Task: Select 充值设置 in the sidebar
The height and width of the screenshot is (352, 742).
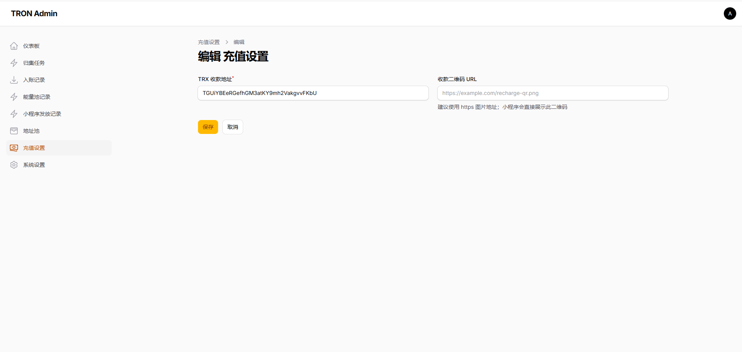Action: pyautogui.click(x=59, y=148)
